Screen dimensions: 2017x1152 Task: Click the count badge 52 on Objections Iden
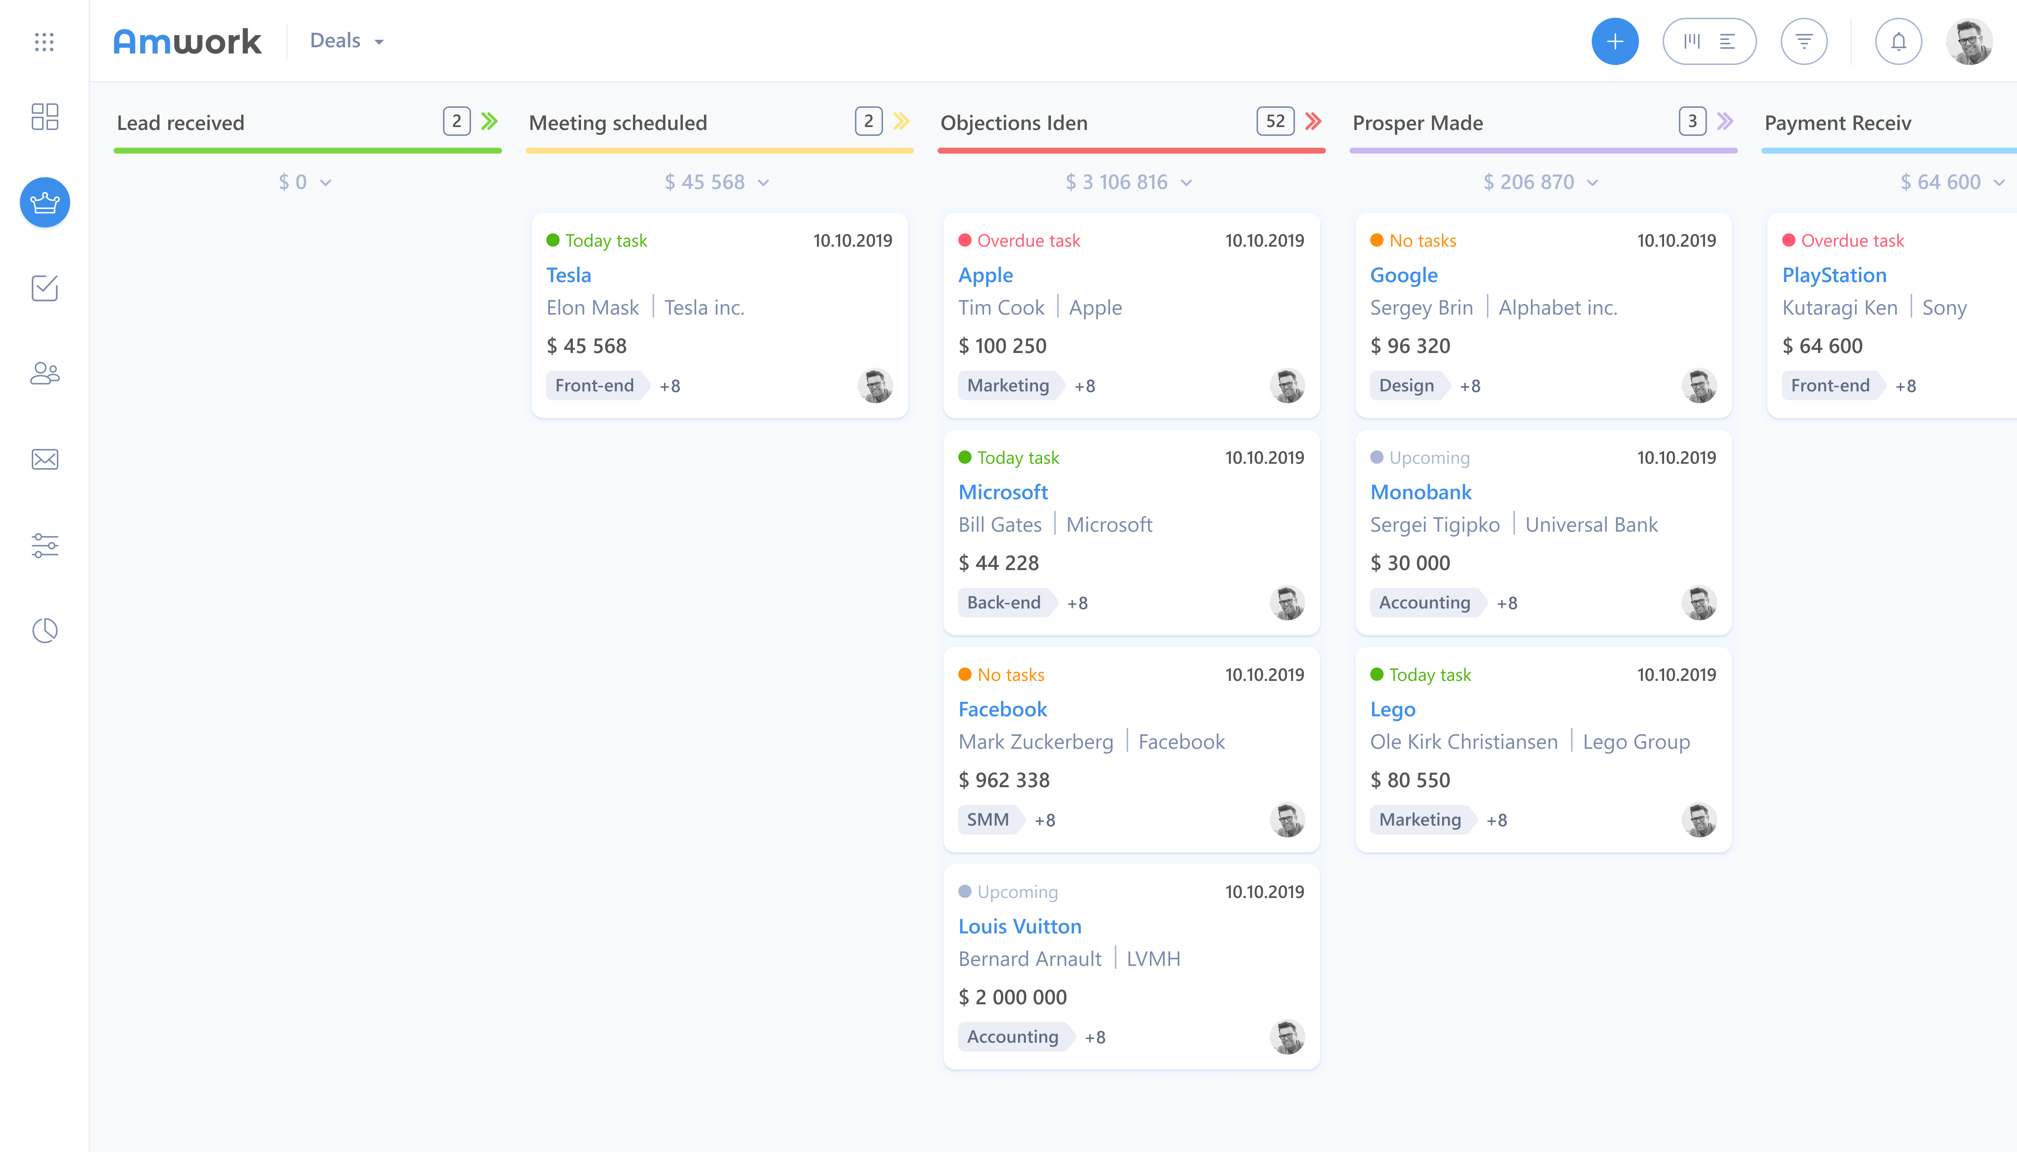[x=1275, y=121]
